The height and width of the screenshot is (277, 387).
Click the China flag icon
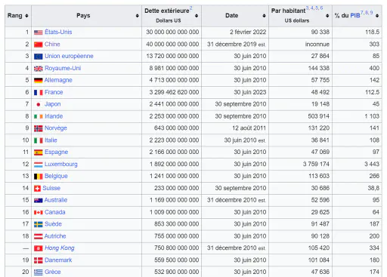tap(39, 45)
